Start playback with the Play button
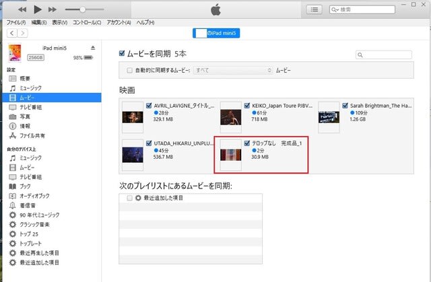431x282 pixels. point(38,9)
